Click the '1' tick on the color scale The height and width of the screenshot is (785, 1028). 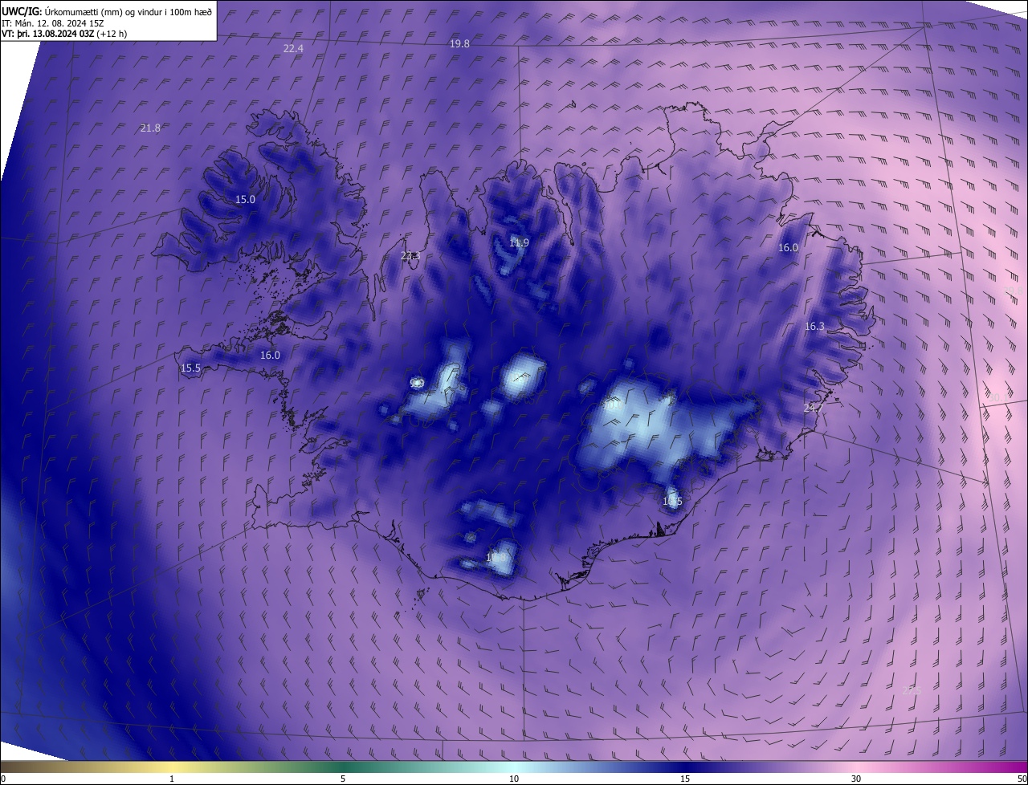click(x=172, y=779)
